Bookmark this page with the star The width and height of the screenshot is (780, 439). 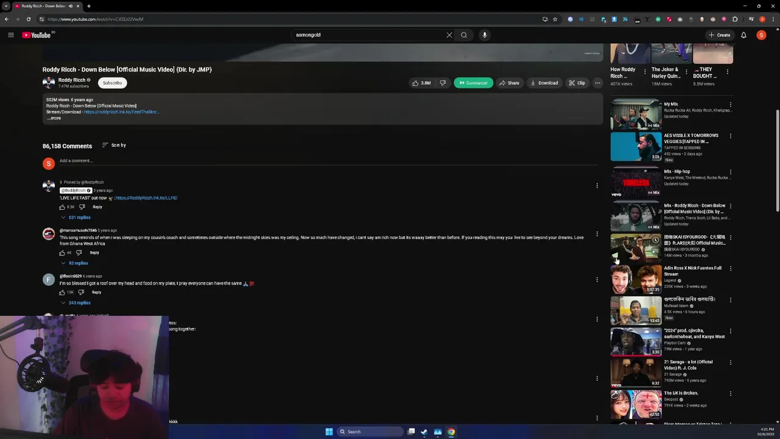(x=555, y=19)
